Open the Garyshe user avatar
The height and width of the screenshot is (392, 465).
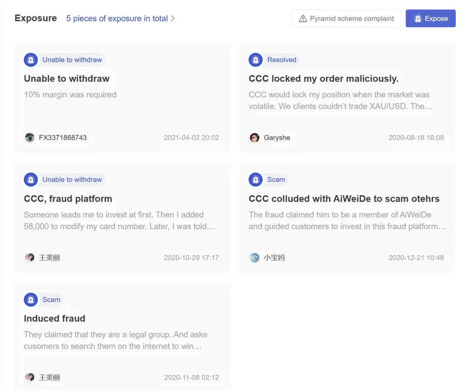click(254, 137)
